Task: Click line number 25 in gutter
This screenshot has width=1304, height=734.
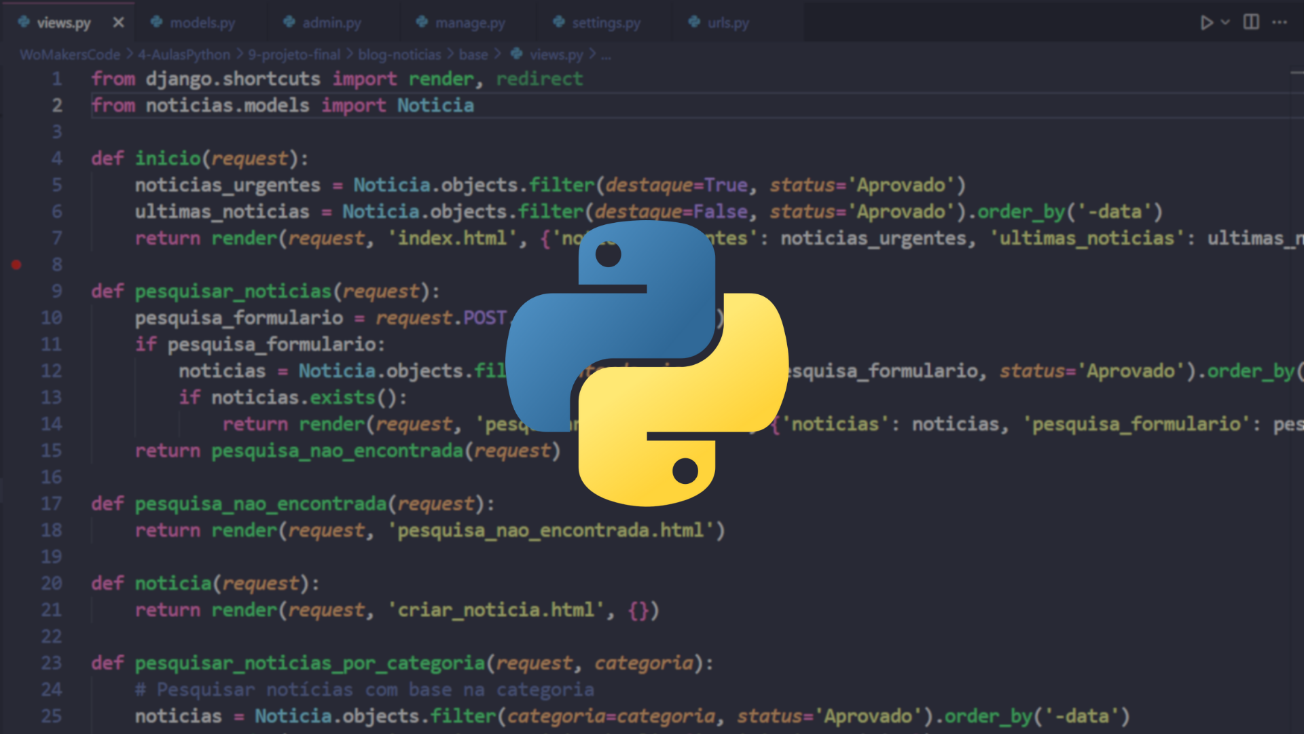Action: pyautogui.click(x=52, y=716)
